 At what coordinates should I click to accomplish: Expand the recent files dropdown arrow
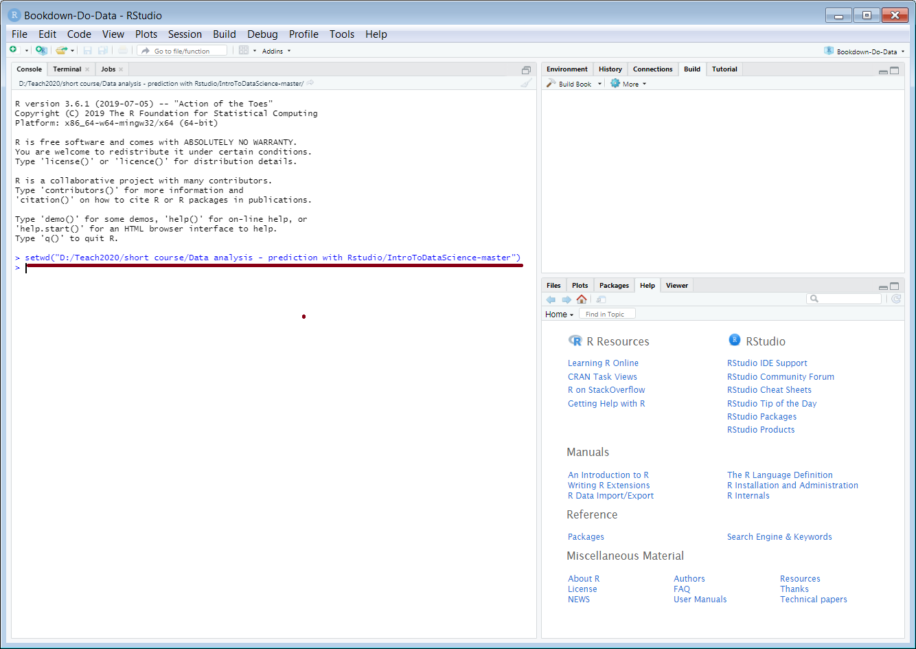pos(71,51)
